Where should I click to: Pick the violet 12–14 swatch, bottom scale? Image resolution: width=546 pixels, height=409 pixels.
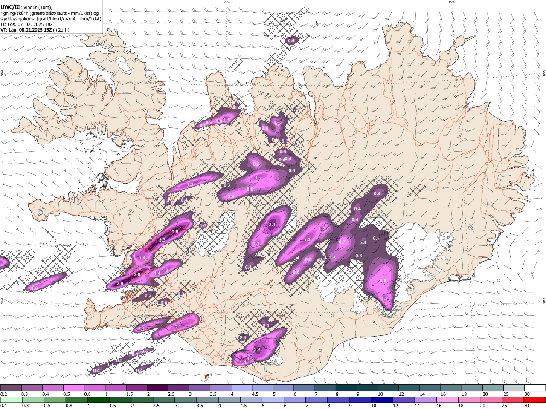[x=403, y=400]
